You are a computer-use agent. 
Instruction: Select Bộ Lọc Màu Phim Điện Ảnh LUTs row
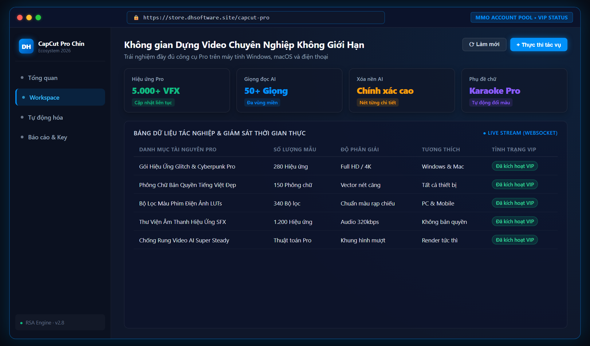[x=346, y=203]
